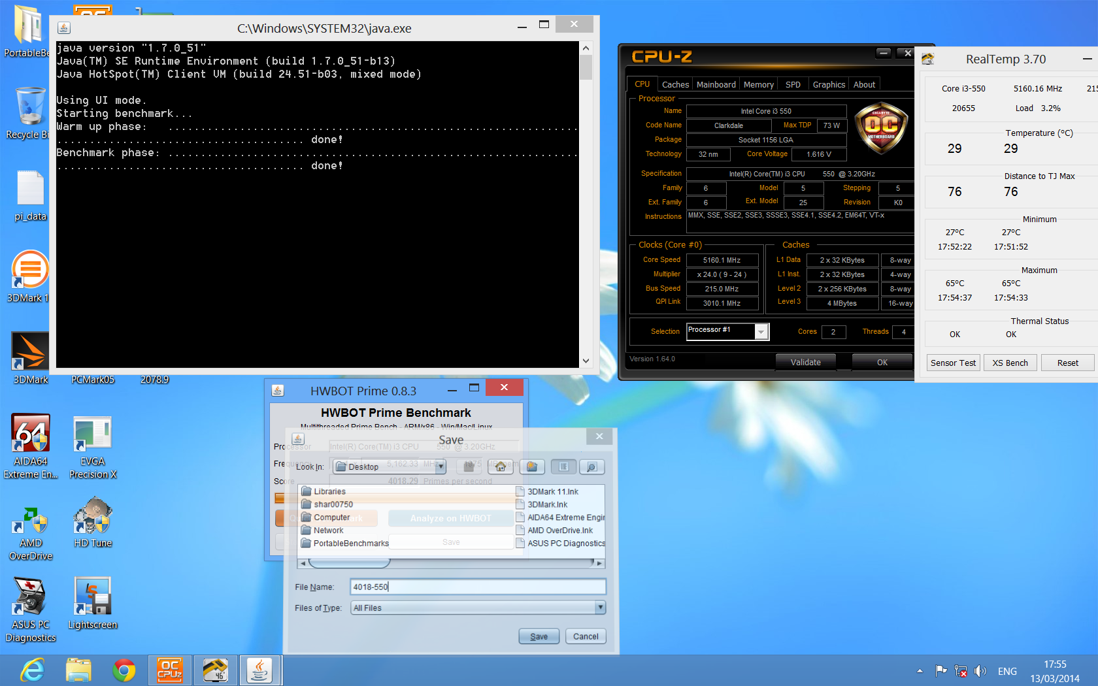
Task: Click the Validate button in CPU-Z
Action: click(805, 362)
